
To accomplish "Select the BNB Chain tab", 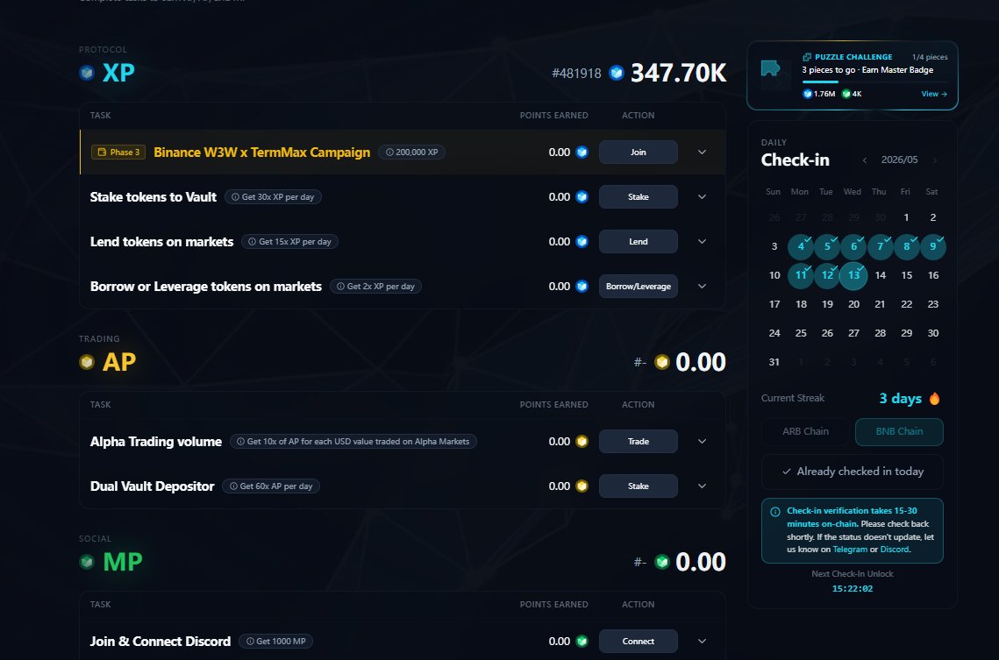I will coord(899,431).
